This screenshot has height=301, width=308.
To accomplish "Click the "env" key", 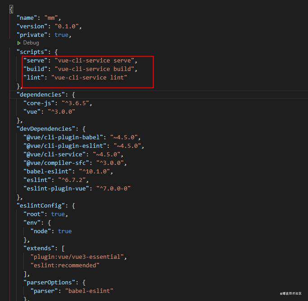I will [32, 223].
